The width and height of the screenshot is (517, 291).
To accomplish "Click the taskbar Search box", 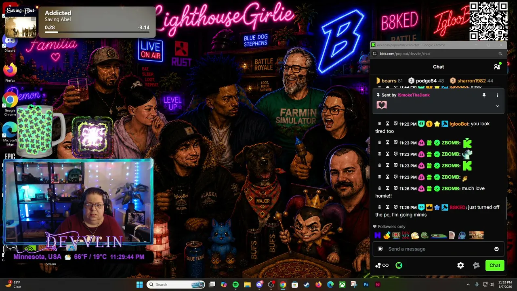I will (176, 285).
